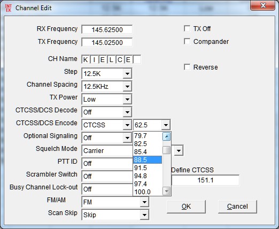
Task: Click the RX Frequency input field
Action: (x=107, y=29)
